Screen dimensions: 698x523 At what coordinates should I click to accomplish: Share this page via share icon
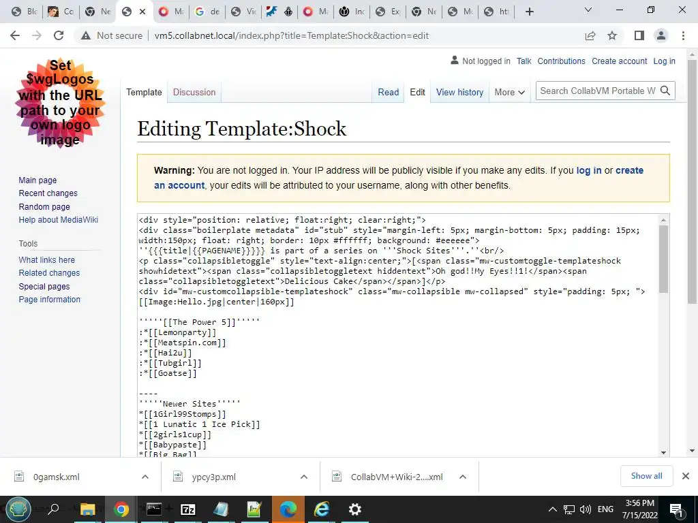coord(590,35)
